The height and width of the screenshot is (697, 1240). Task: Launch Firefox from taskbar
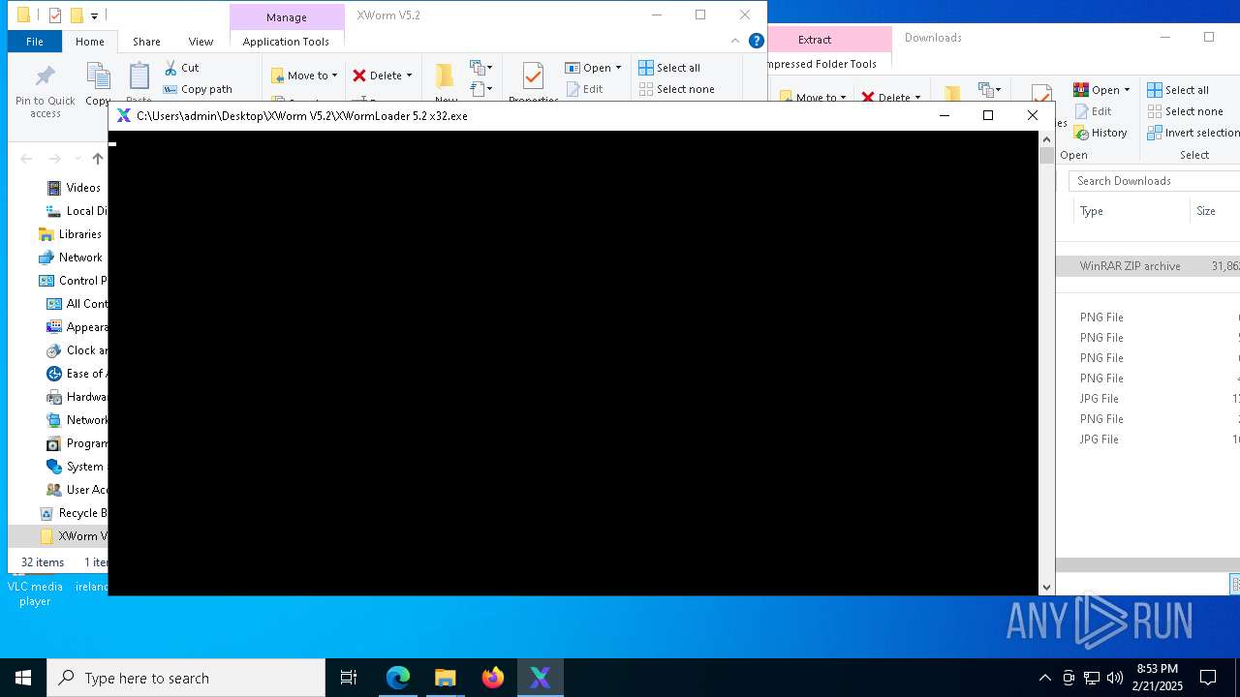(493, 678)
